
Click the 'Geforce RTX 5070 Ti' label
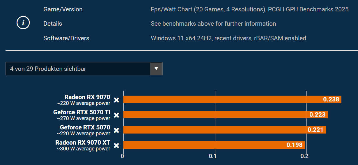pyautogui.click(x=82, y=112)
